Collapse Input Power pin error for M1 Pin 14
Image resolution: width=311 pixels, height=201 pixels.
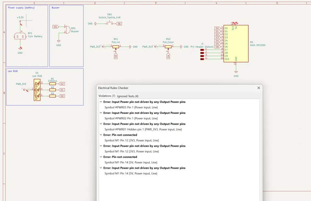coord(101,168)
